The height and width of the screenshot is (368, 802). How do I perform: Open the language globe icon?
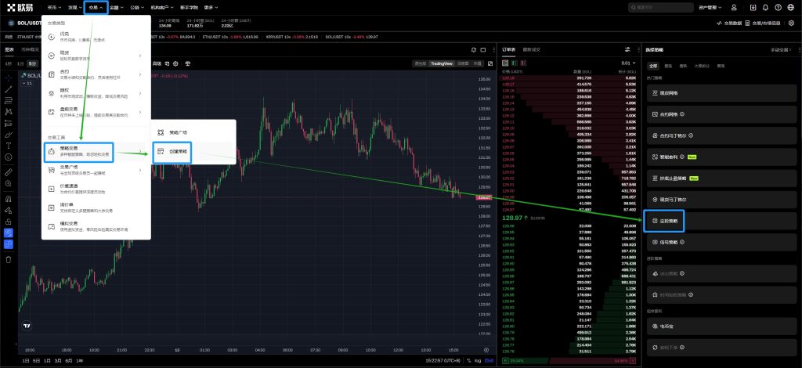point(791,8)
